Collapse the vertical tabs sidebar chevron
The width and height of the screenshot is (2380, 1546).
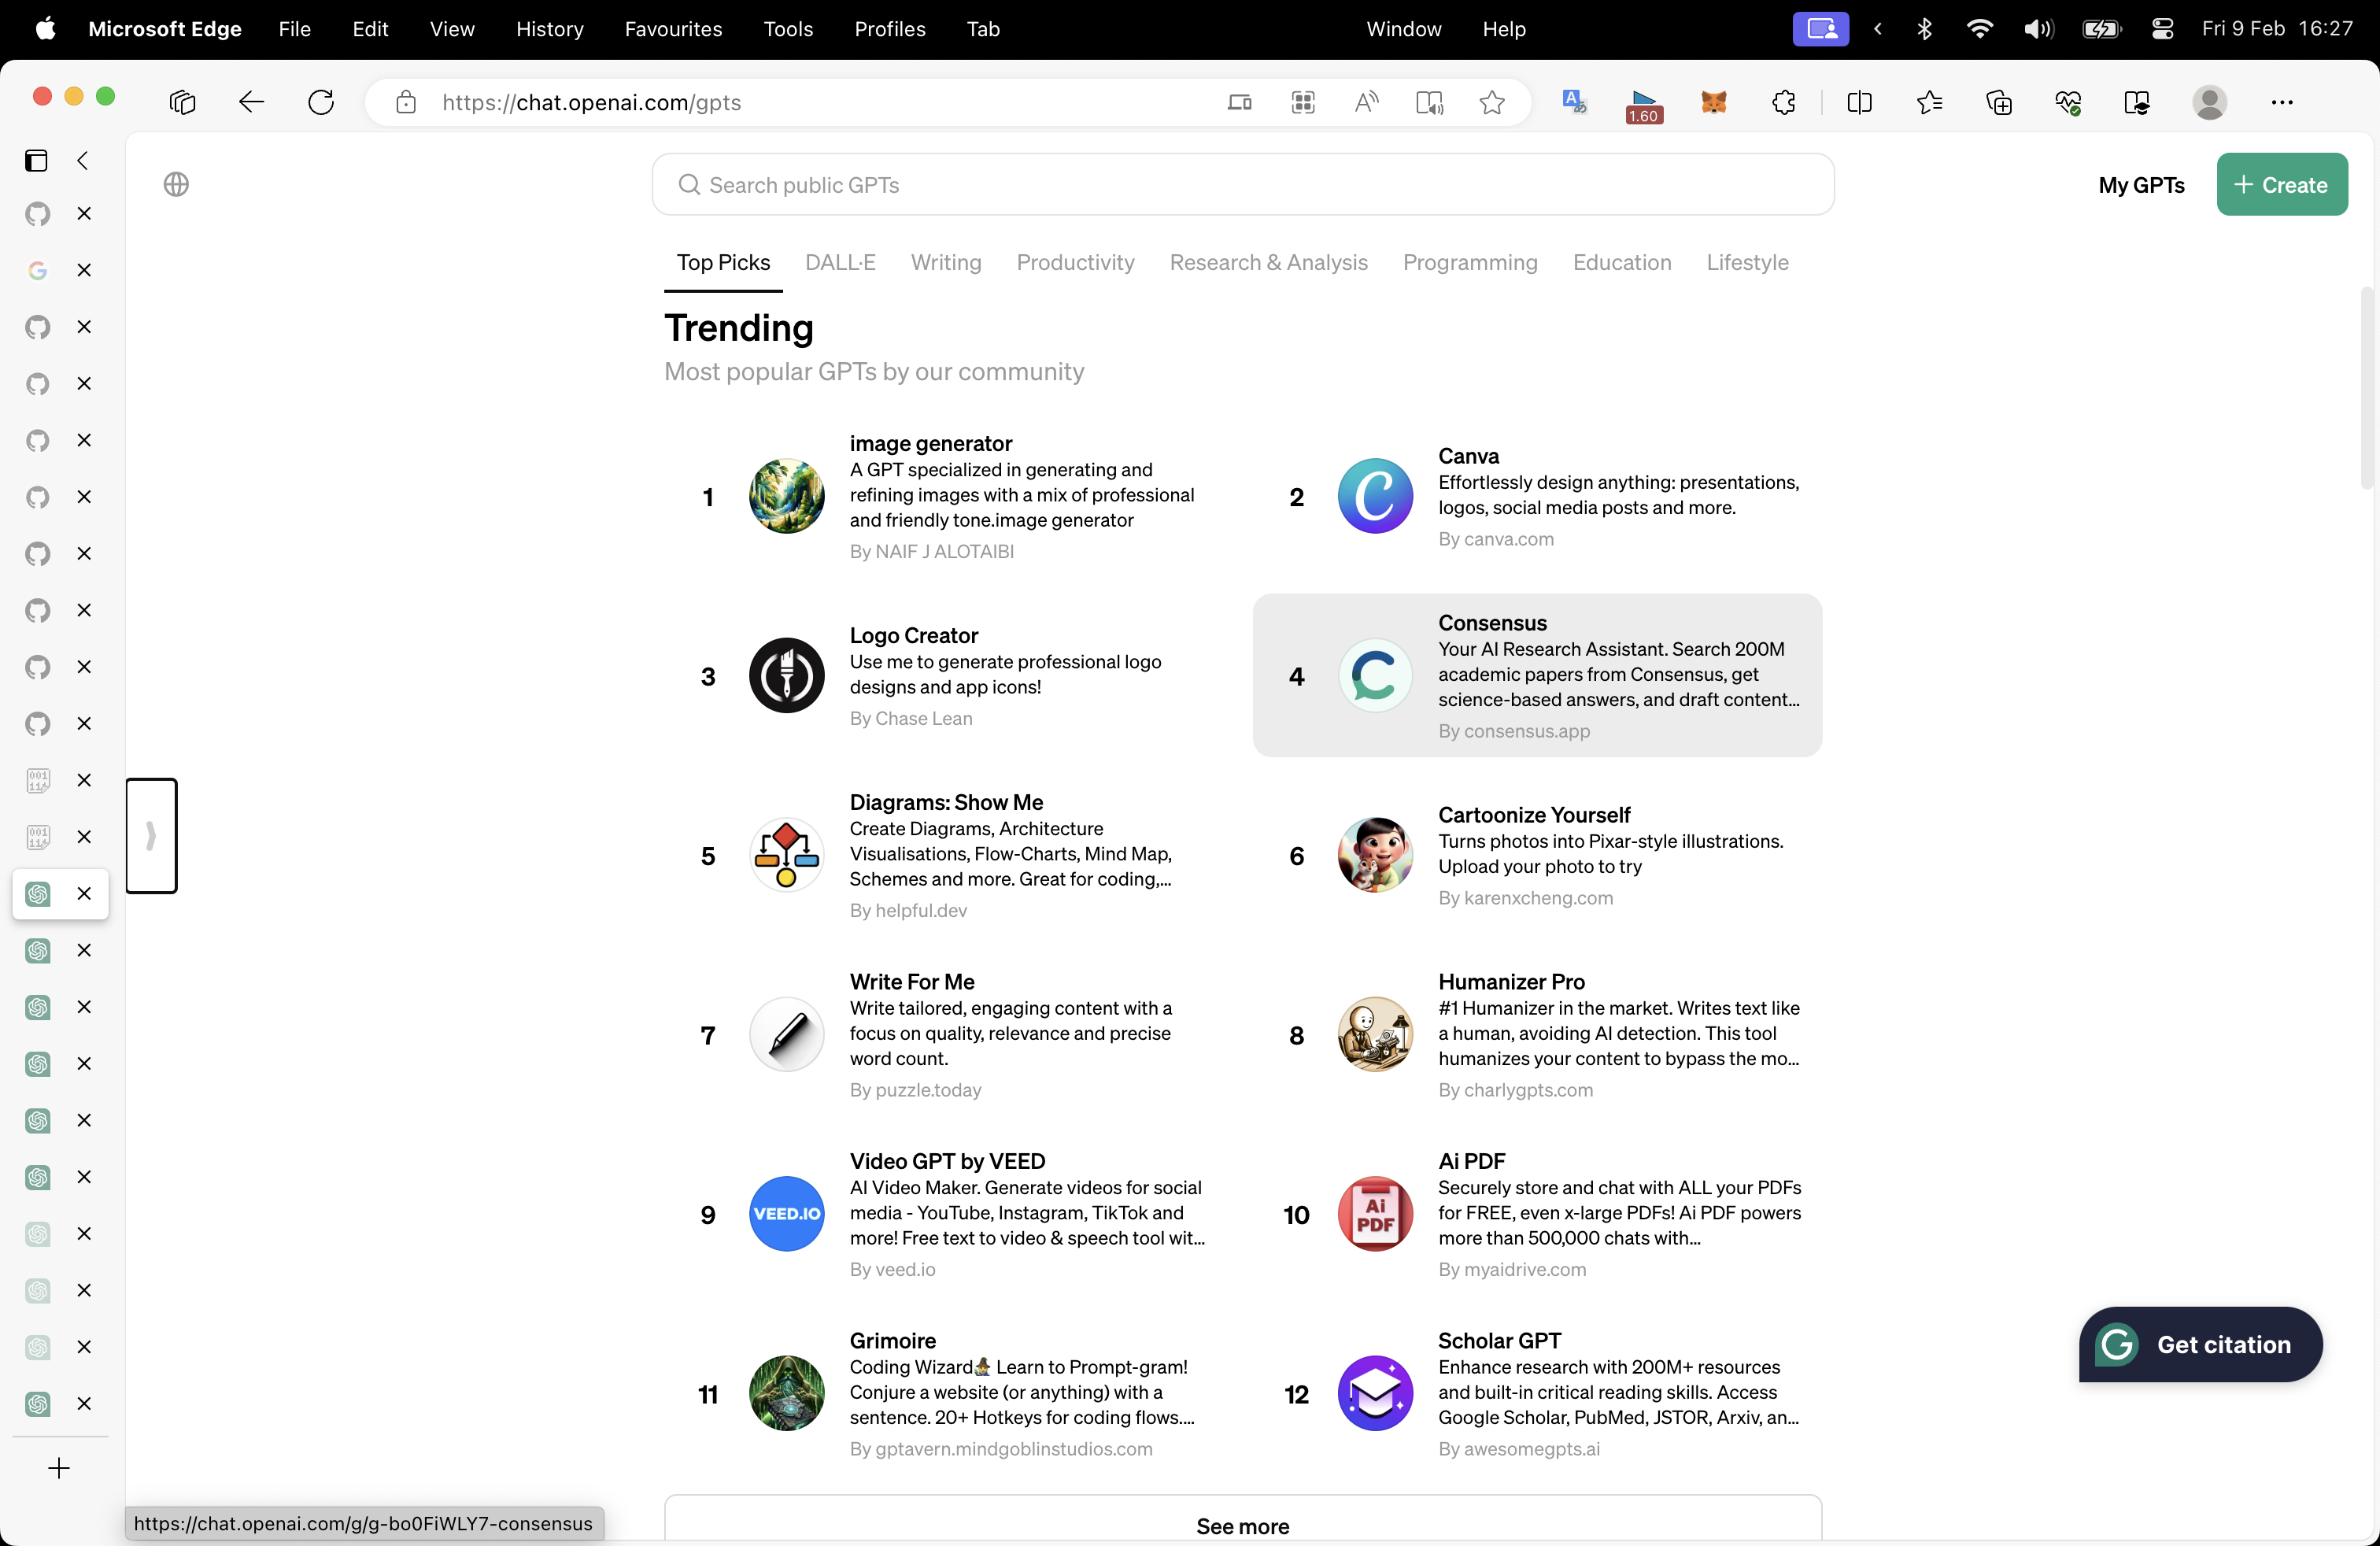tap(83, 160)
